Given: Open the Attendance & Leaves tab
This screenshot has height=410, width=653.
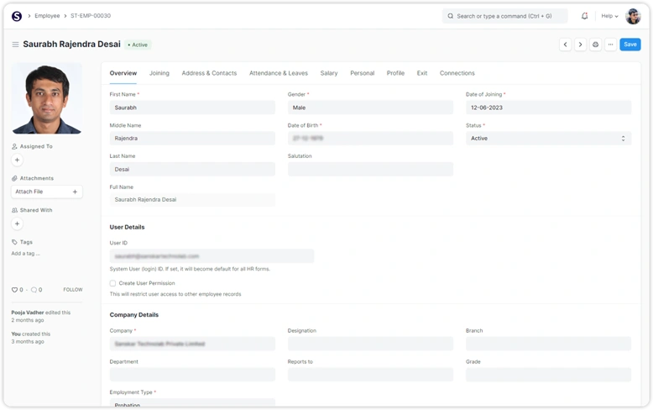Looking at the screenshot, I should coord(279,73).
